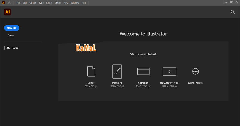Open the View menu

tap(66, 3)
